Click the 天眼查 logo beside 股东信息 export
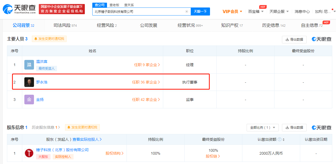Screen dimensions: 336x164 [x=322, y=128]
